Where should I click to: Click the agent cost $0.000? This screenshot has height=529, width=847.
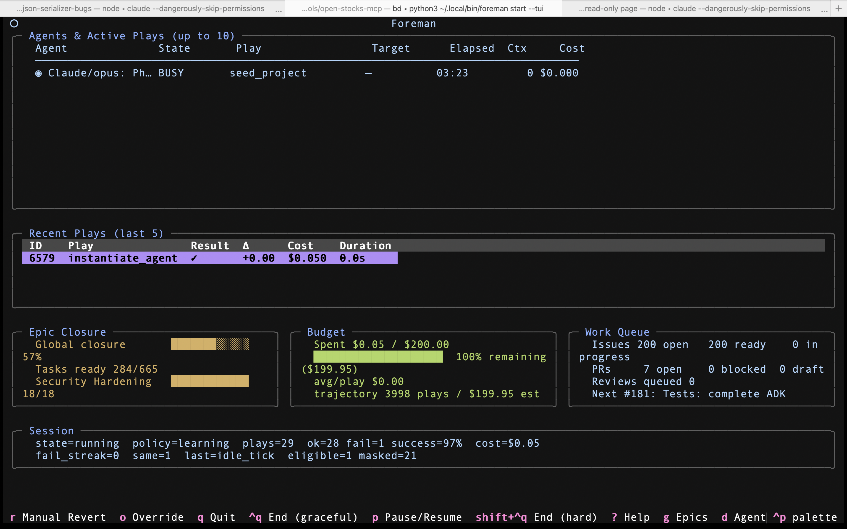[x=559, y=73]
